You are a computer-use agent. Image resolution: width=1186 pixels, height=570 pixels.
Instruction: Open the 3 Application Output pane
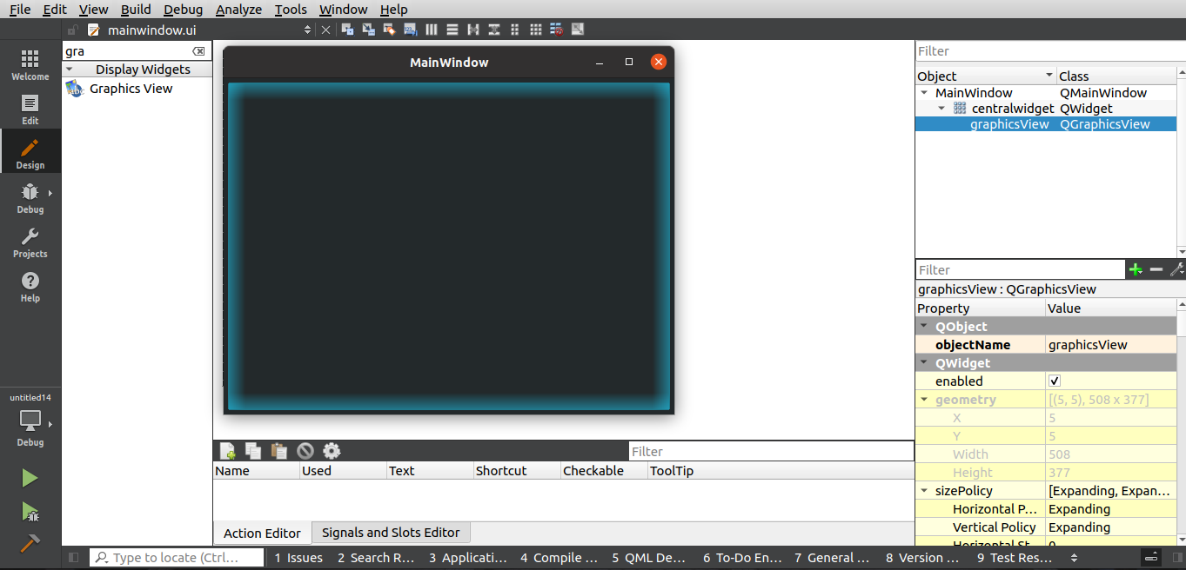click(468, 558)
